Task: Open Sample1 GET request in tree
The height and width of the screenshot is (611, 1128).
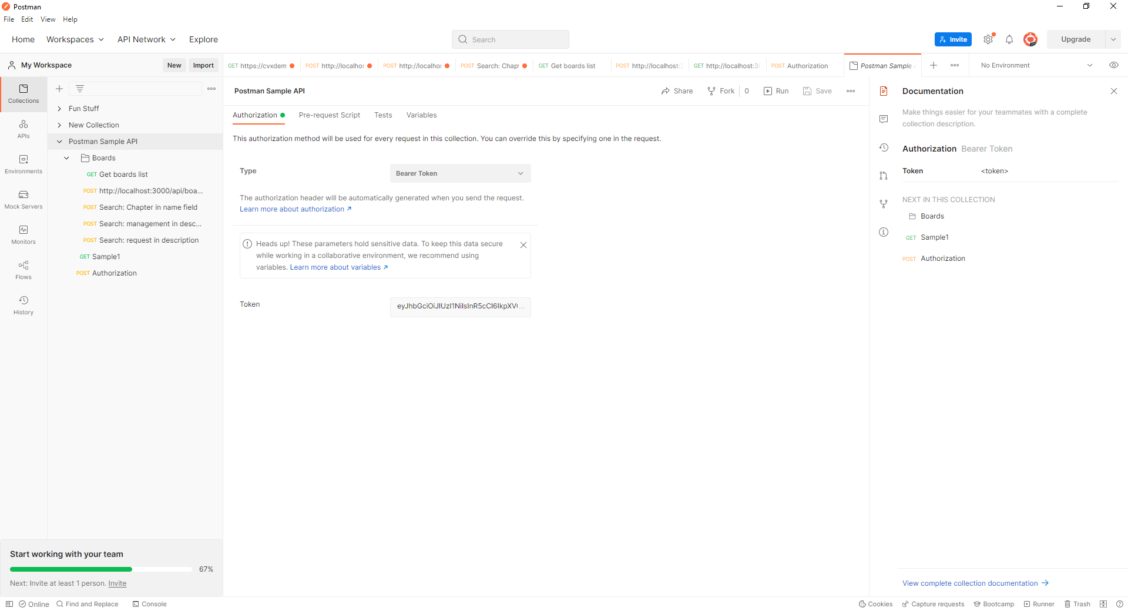Action: pyautogui.click(x=106, y=257)
